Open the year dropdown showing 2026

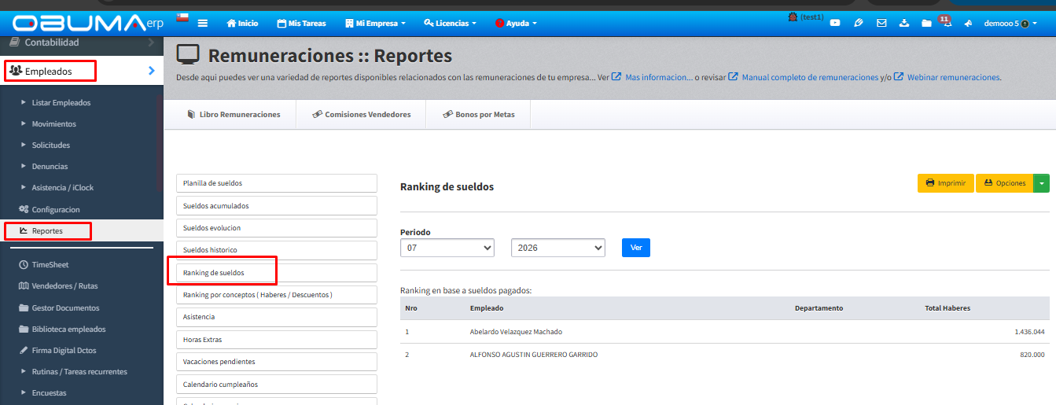coord(558,248)
